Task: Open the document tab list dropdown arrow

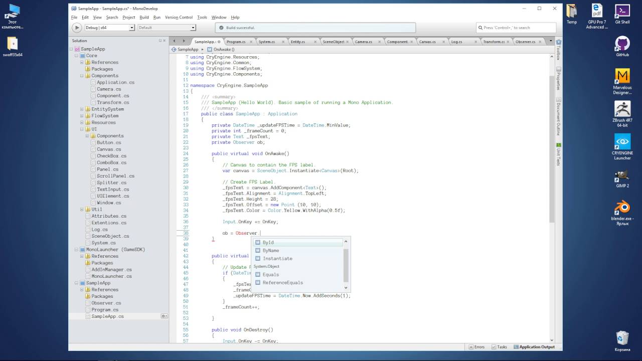Action: point(551,42)
